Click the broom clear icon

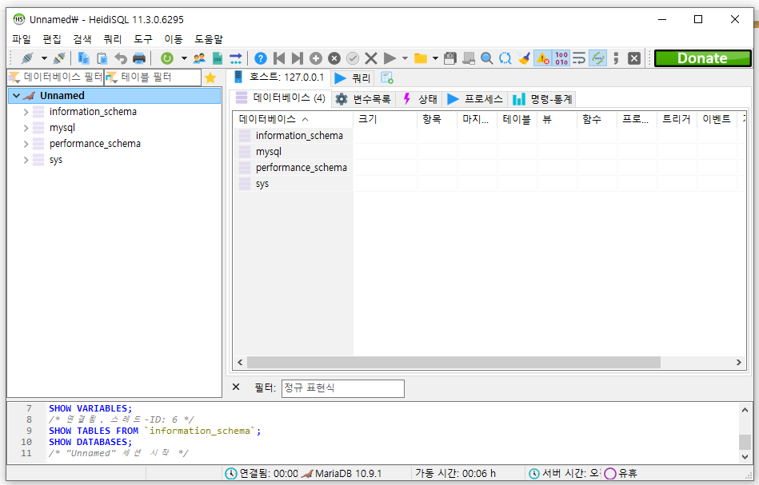[x=524, y=58]
